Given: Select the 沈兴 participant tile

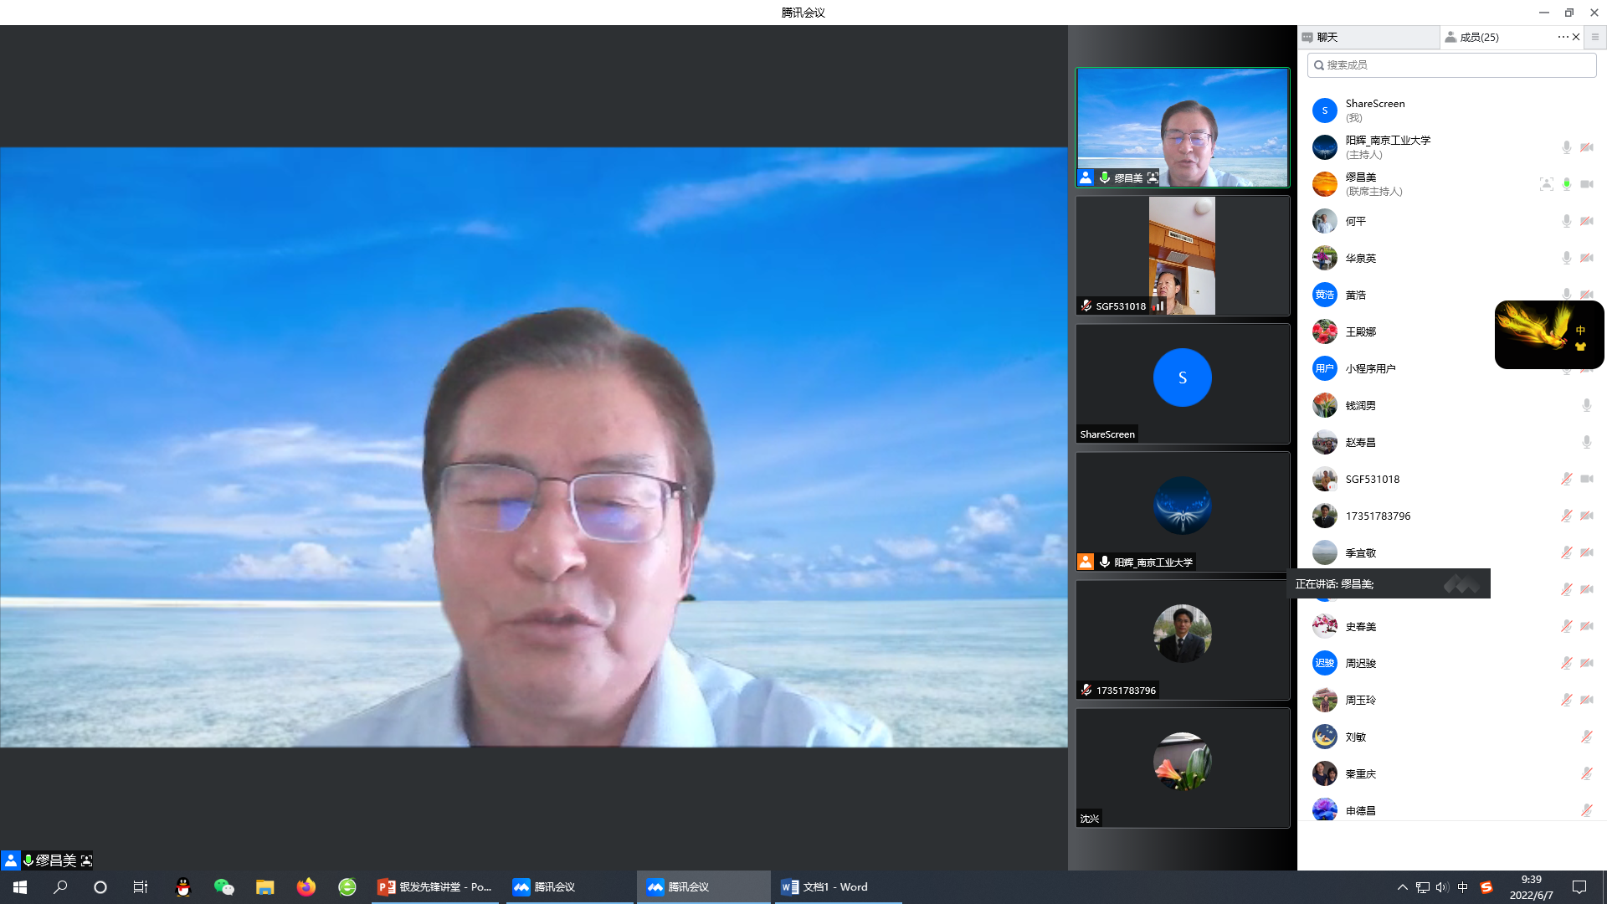Looking at the screenshot, I should (1182, 768).
